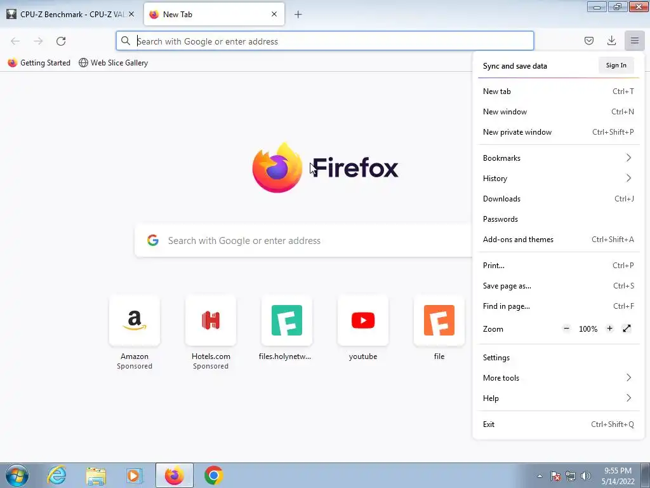Go forward one page
Viewport: 650px width, 488px height.
pos(38,41)
